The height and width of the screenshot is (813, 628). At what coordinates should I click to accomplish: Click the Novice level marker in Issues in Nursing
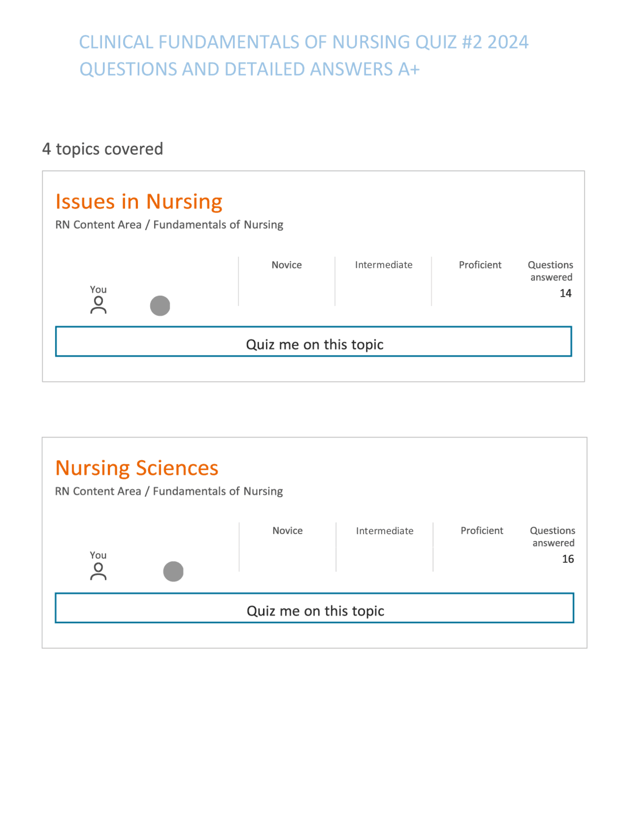pos(286,265)
